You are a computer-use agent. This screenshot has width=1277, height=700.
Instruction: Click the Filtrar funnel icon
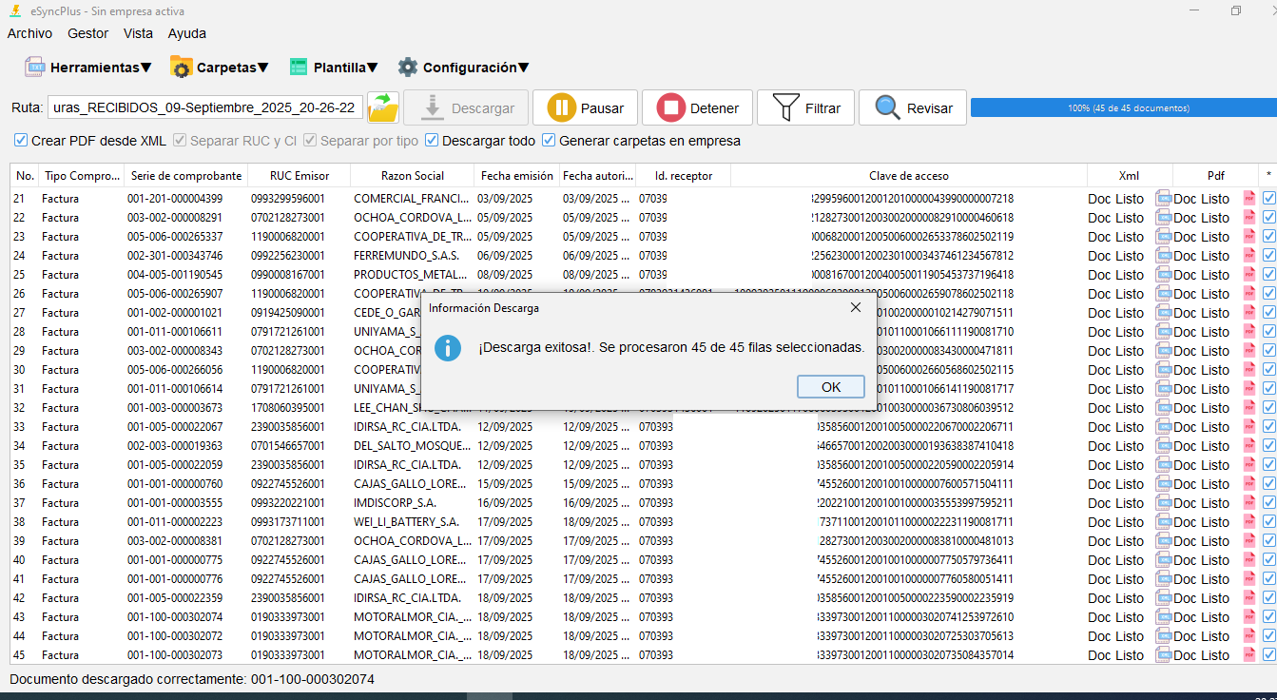785,108
